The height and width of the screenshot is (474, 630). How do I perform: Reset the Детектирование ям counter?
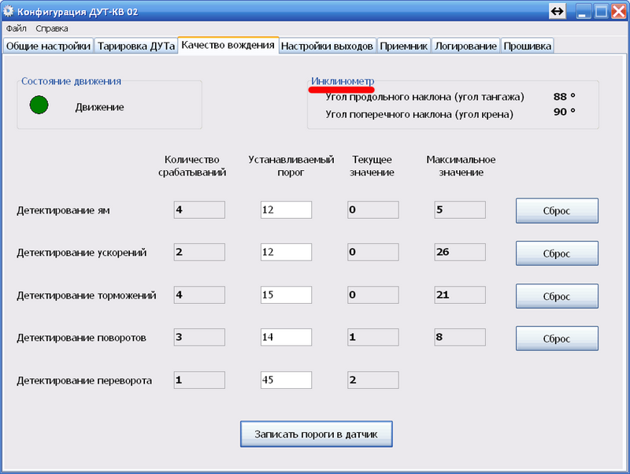(x=557, y=210)
